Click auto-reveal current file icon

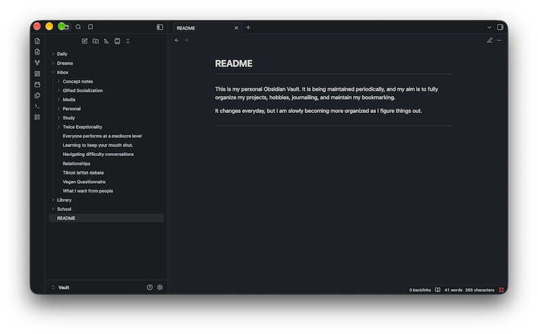click(x=117, y=41)
